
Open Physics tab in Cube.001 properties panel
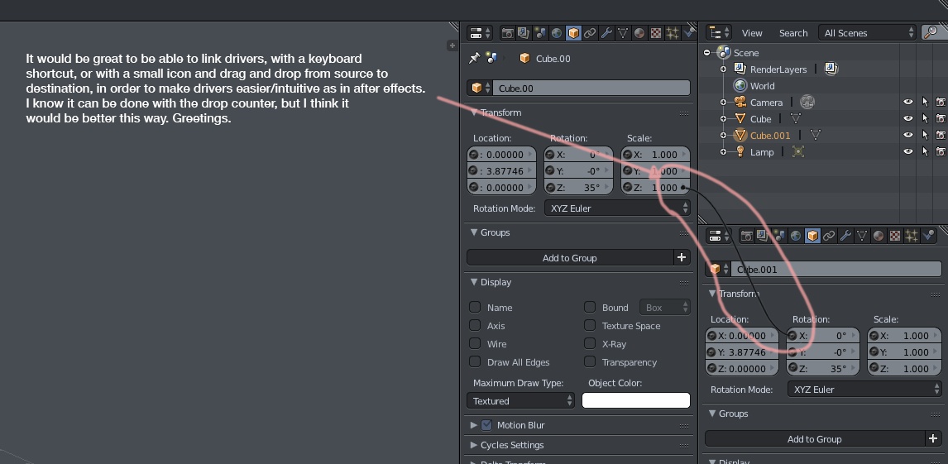click(928, 236)
